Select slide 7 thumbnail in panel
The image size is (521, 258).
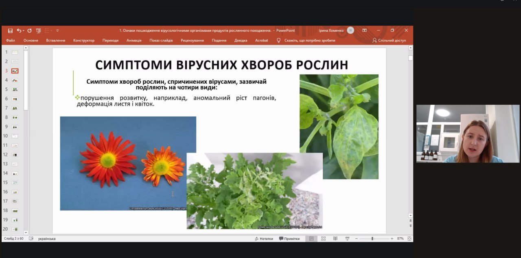point(15,108)
